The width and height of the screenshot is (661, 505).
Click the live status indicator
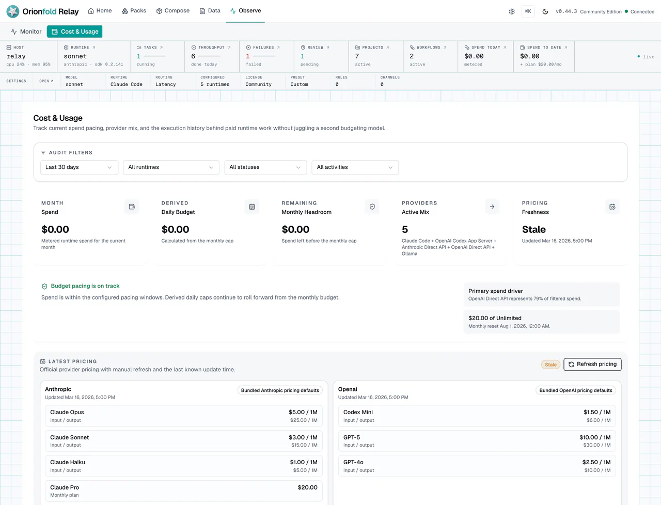coord(646,57)
